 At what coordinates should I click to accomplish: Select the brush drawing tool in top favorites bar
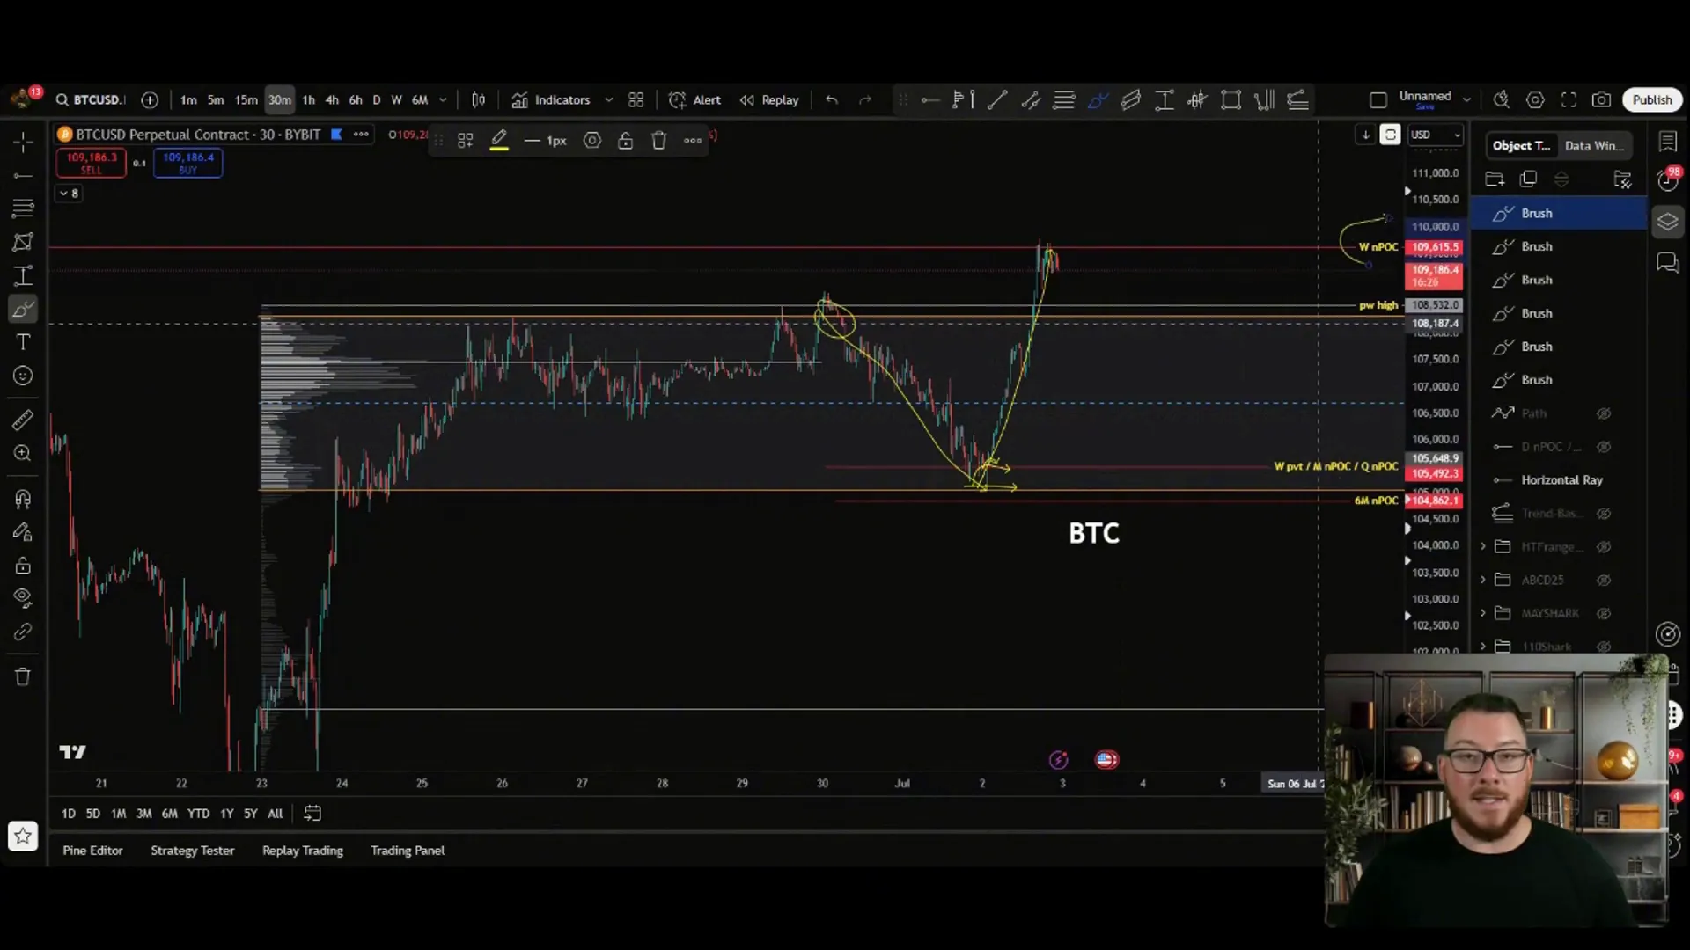tap(1097, 100)
